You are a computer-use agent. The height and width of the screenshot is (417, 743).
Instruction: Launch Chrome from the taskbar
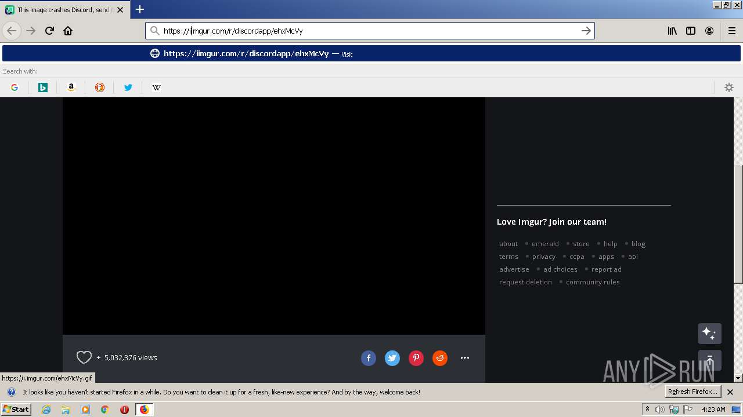105,409
